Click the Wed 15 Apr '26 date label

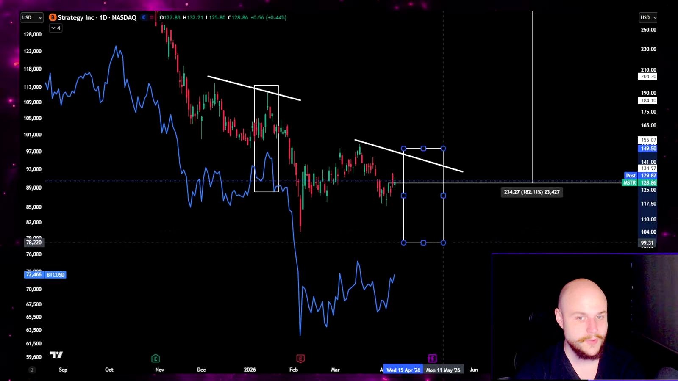pos(403,370)
